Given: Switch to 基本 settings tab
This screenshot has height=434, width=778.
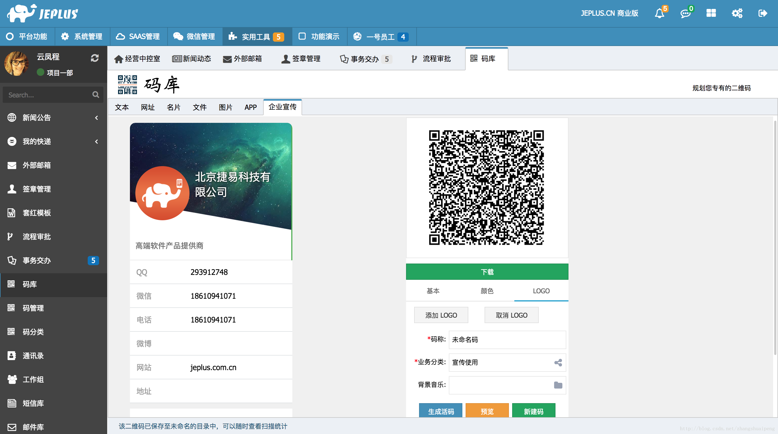Looking at the screenshot, I should 433,291.
